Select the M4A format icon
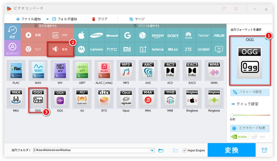The width and height of the screenshot is (277, 161). click(148, 98)
